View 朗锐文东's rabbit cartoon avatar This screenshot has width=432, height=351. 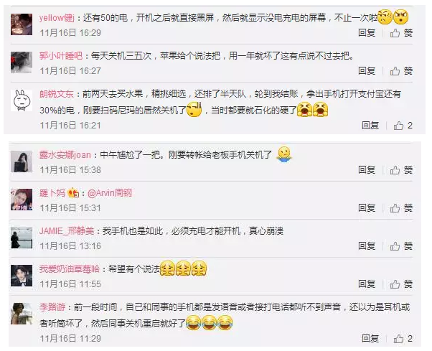pos(22,100)
